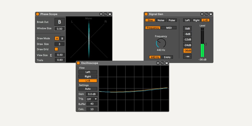Screen dimensions: 252x126
Task: Click the Window Size field 0.50
Action: click(x=60, y=29)
